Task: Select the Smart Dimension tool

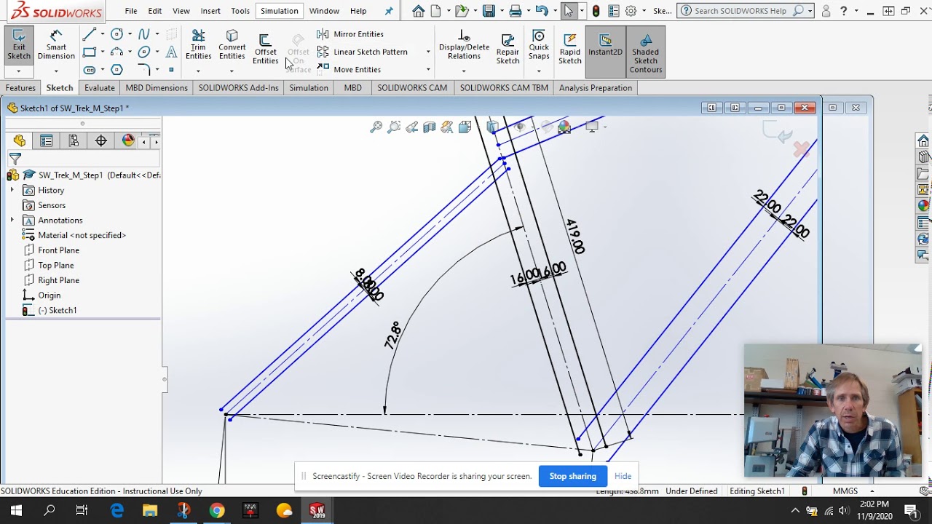Action: click(x=56, y=45)
